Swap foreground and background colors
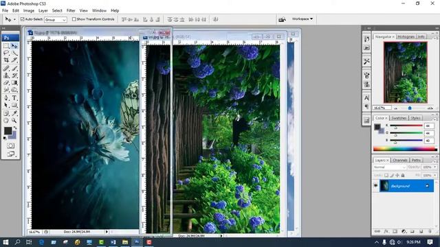Screen dimensions: 440x247 tap(15, 128)
